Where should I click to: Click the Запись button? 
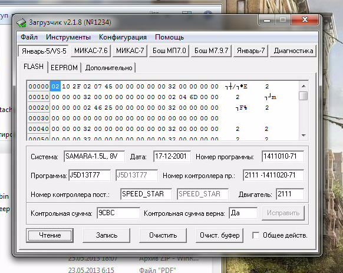[107, 235]
